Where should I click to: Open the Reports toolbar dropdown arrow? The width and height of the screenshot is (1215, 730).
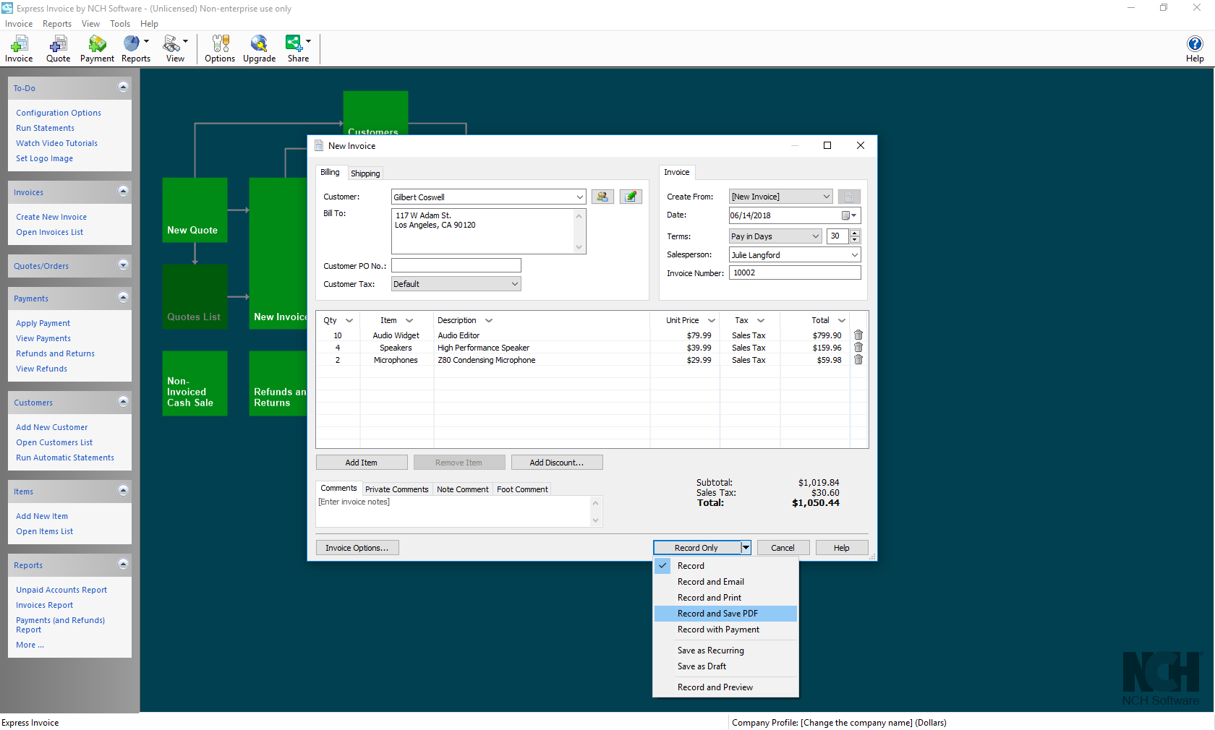147,41
